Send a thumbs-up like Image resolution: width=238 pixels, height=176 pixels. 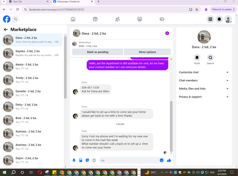pos(169,160)
